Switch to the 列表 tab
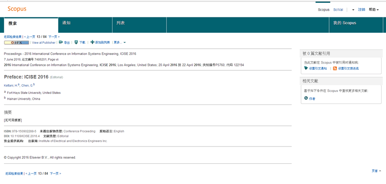 (x=139, y=25)
